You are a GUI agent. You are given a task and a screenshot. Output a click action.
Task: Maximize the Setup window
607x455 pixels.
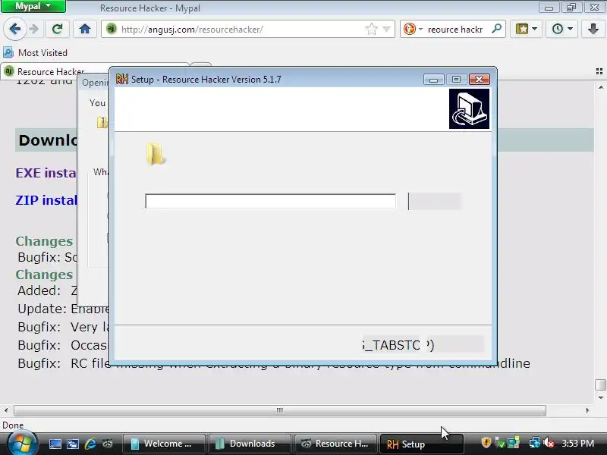pos(457,80)
